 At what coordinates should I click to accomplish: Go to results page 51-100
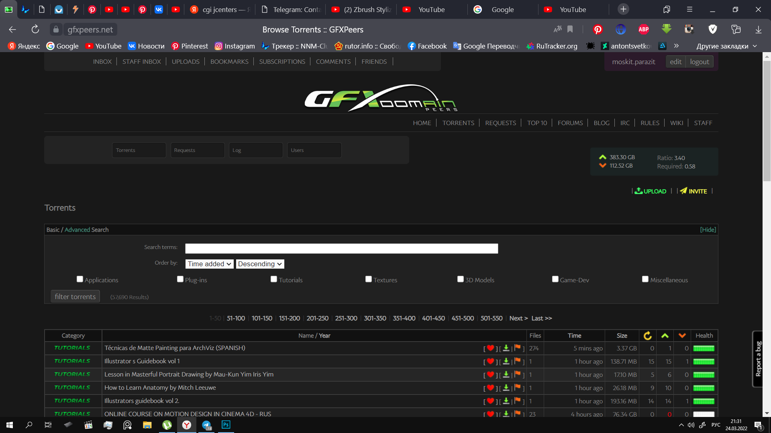coord(236,318)
